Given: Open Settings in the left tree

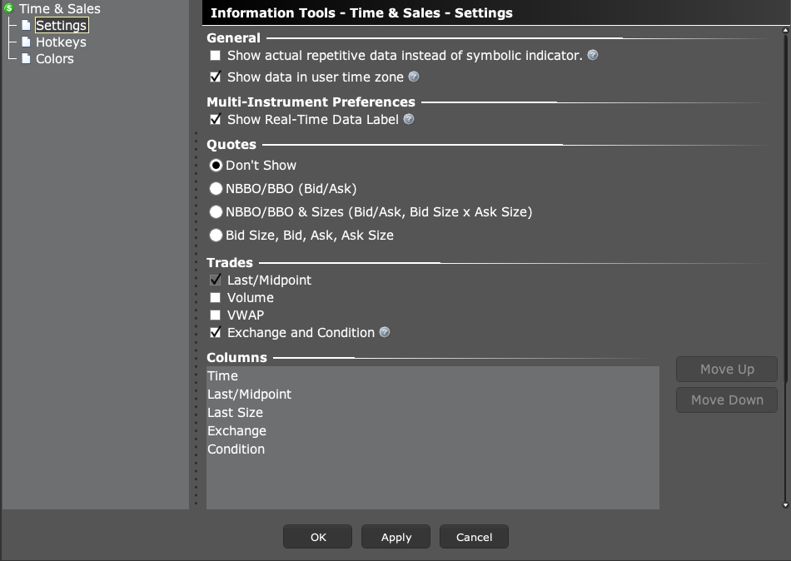Looking at the screenshot, I should [61, 25].
